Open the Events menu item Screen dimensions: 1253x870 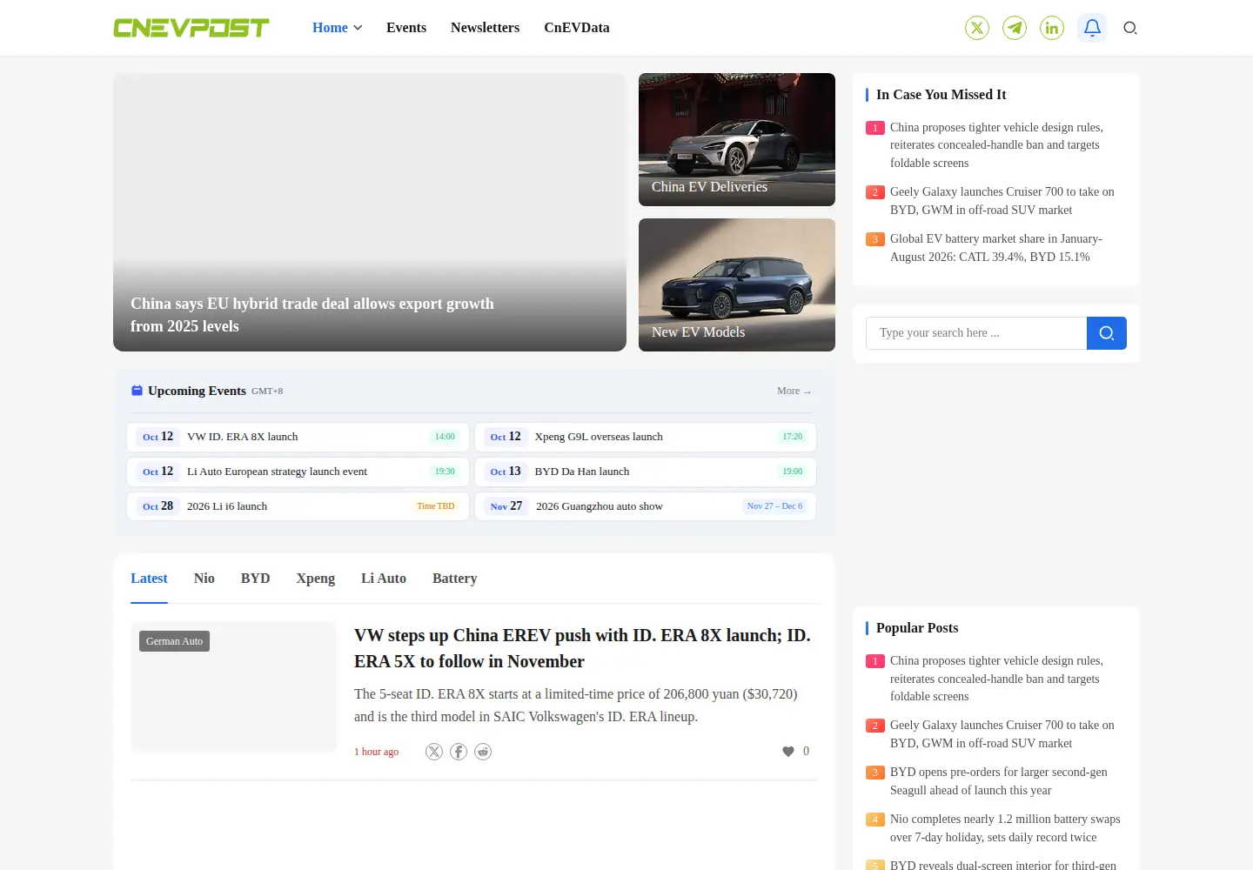406,28
